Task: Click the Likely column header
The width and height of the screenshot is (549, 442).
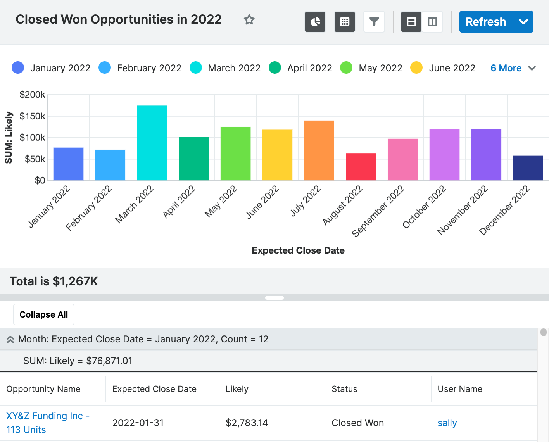Action: pyautogui.click(x=237, y=389)
